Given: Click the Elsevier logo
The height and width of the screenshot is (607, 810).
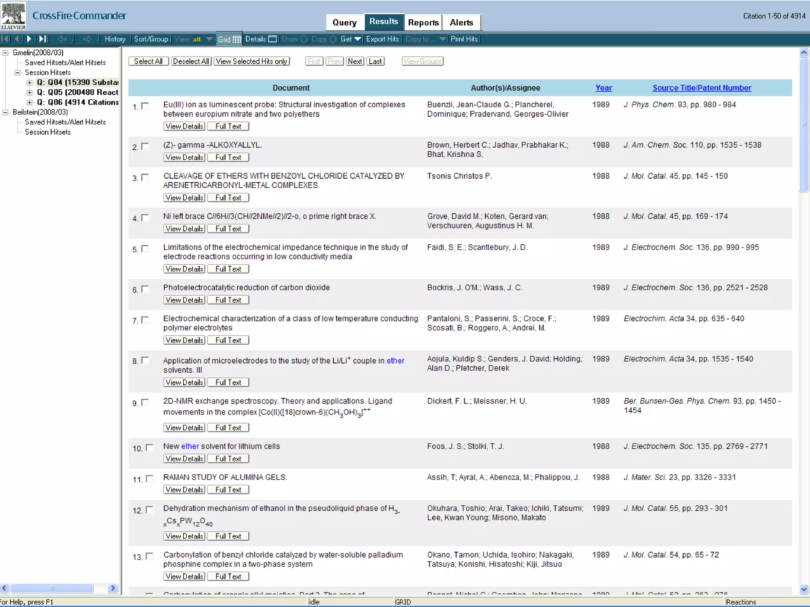Looking at the screenshot, I should coord(13,15).
